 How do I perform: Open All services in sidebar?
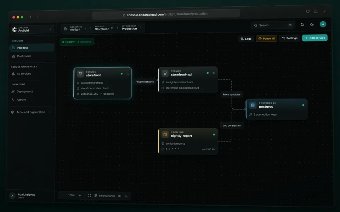[32, 74]
